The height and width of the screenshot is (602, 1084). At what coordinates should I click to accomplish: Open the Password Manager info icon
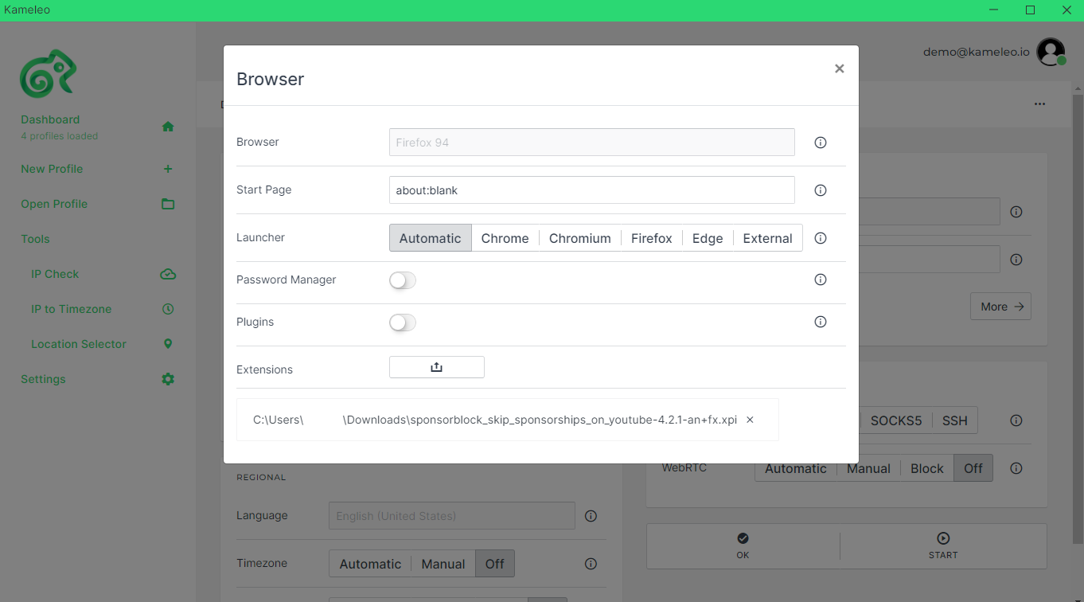pos(821,279)
